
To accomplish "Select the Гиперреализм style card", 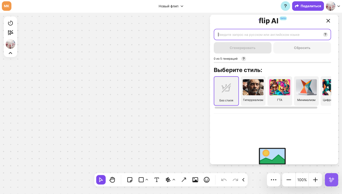I will pyautogui.click(x=253, y=91).
